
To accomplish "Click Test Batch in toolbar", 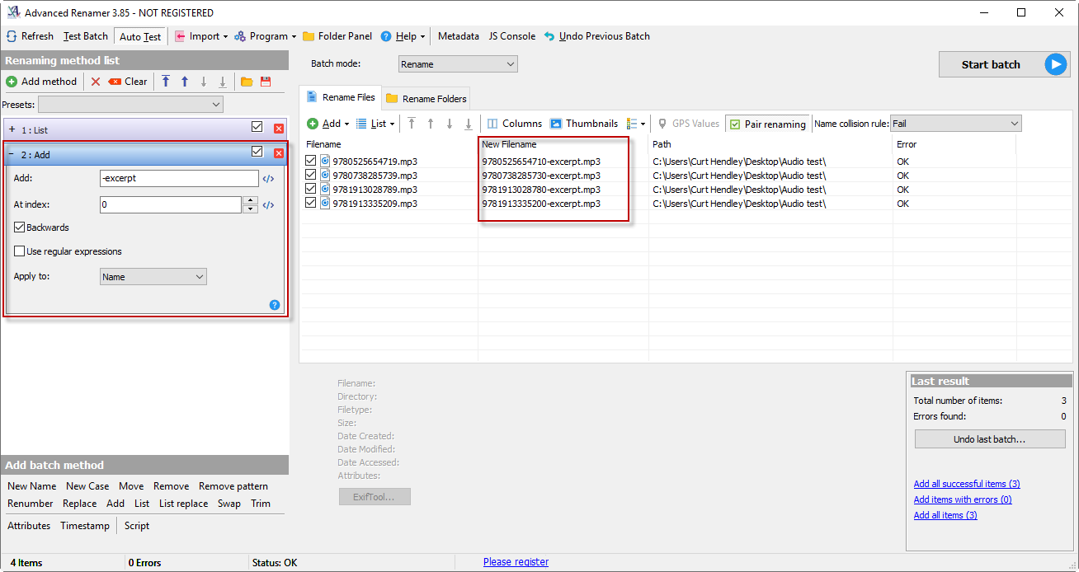I will click(86, 36).
